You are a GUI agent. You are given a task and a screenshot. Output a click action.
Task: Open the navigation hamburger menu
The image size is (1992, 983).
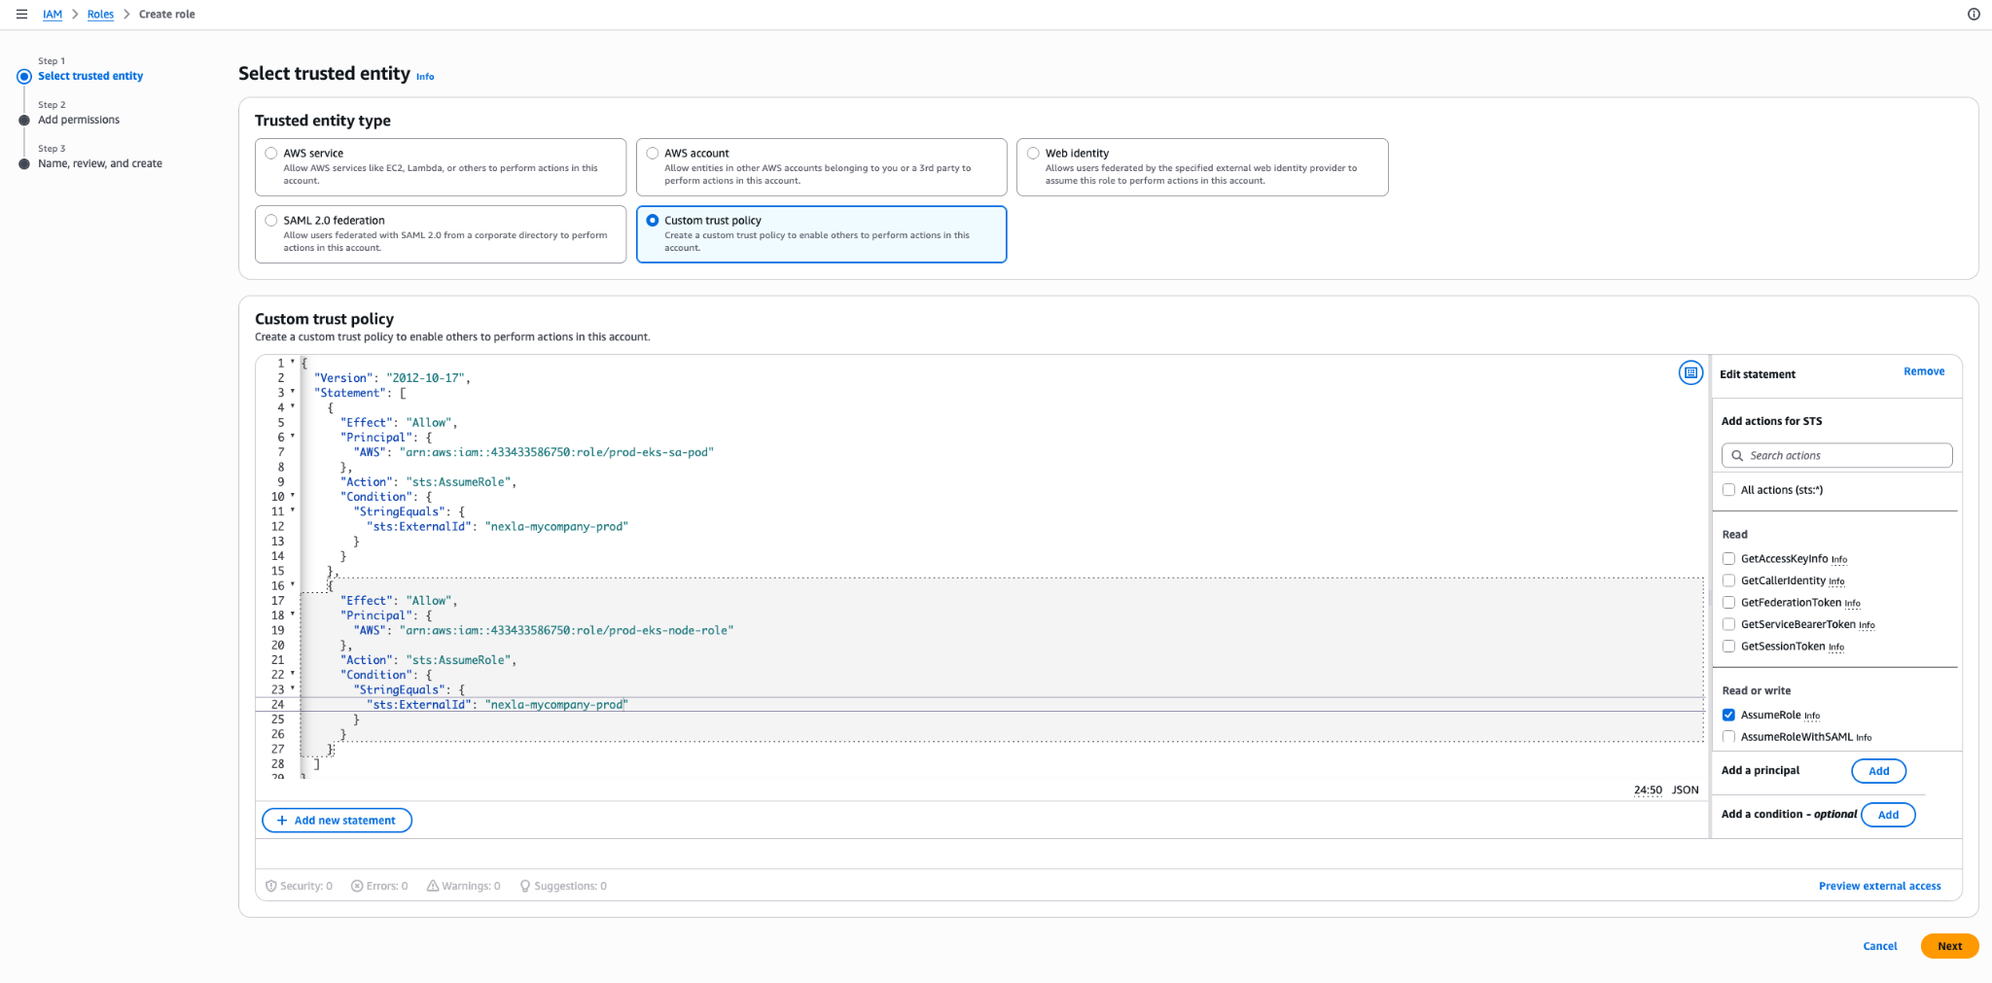point(21,15)
